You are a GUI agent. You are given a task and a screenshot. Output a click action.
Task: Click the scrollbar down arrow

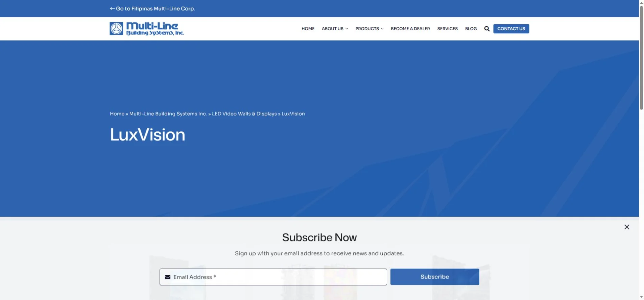point(641,297)
